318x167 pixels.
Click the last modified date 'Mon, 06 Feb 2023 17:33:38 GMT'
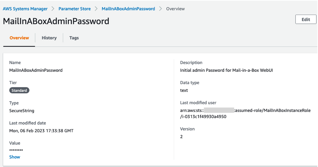point(41,131)
